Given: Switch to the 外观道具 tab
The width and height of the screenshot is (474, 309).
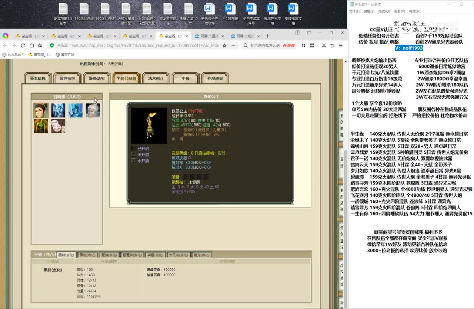Looking at the screenshot, I should click(215, 79).
